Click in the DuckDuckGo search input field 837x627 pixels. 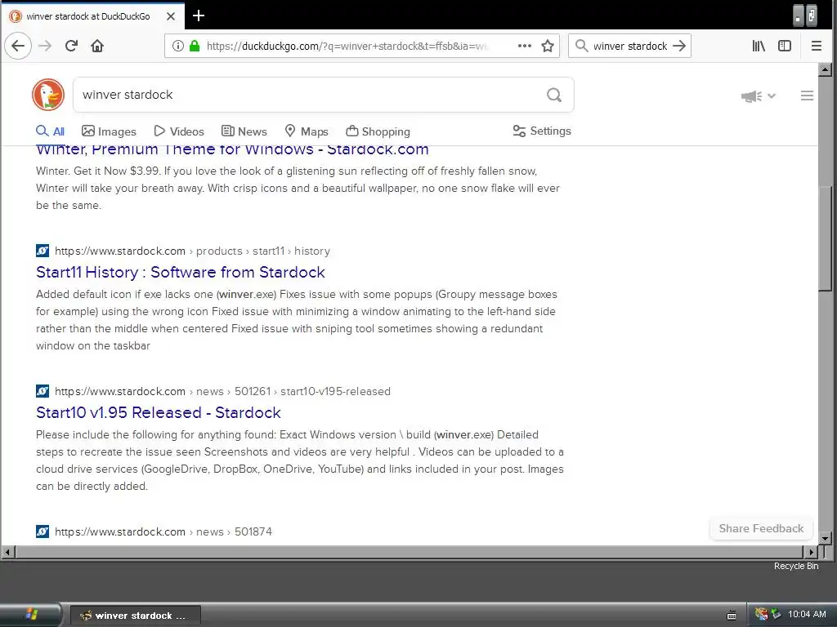tap(310, 95)
